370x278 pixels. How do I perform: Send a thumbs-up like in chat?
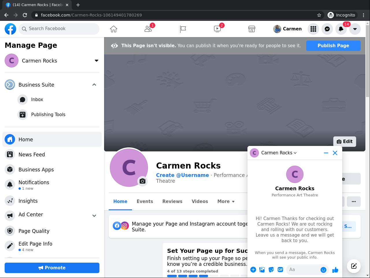click(335, 270)
